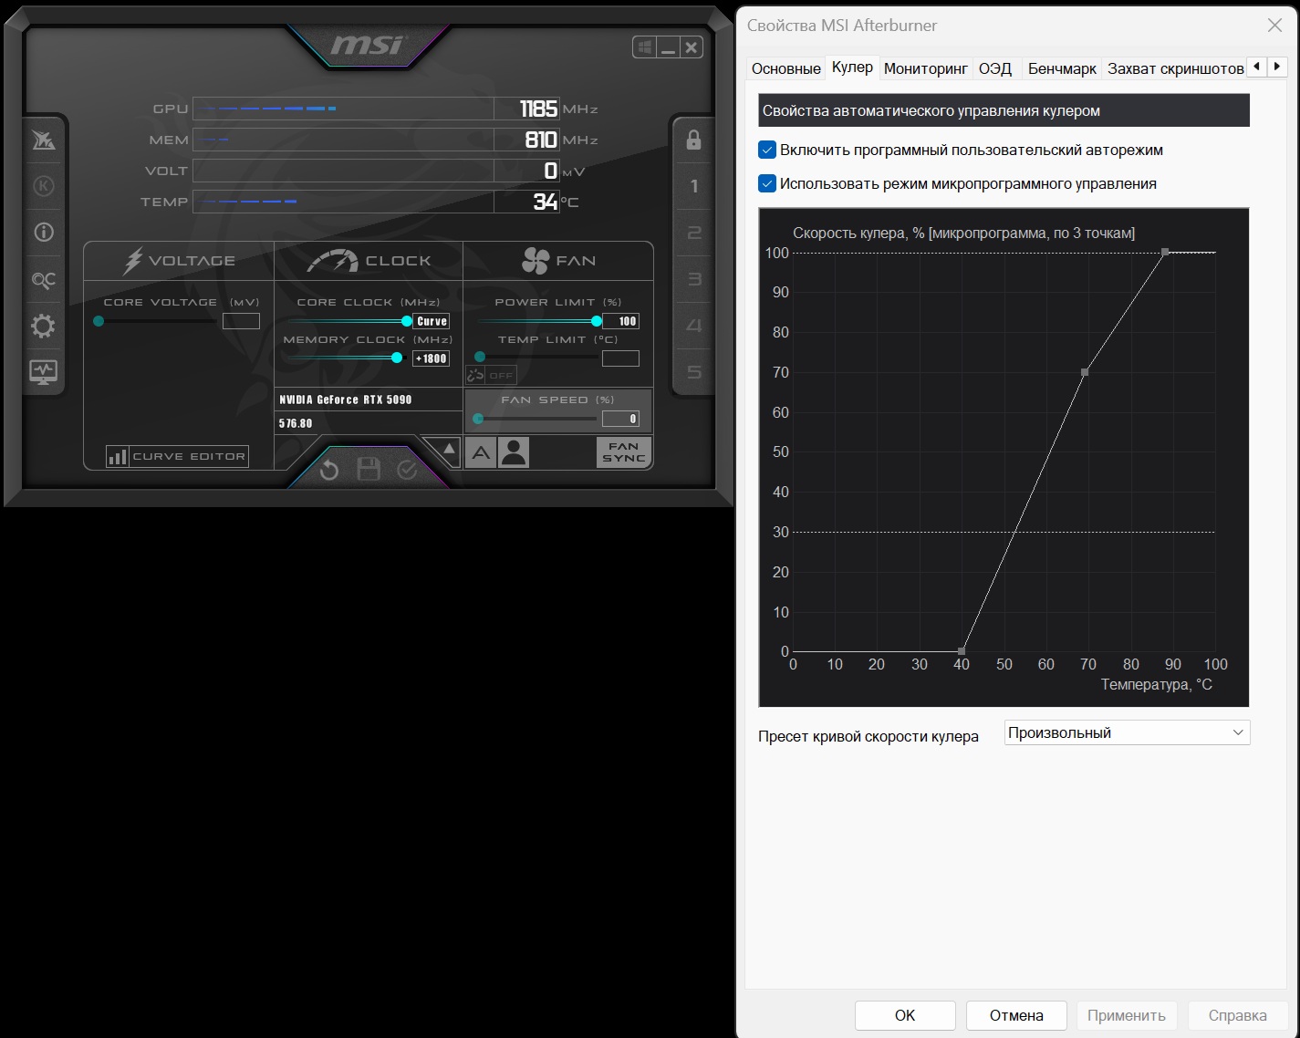Screen dimensions: 1300x1038
Task: Click the Memory Clock slider handle
Action: pyautogui.click(x=397, y=358)
